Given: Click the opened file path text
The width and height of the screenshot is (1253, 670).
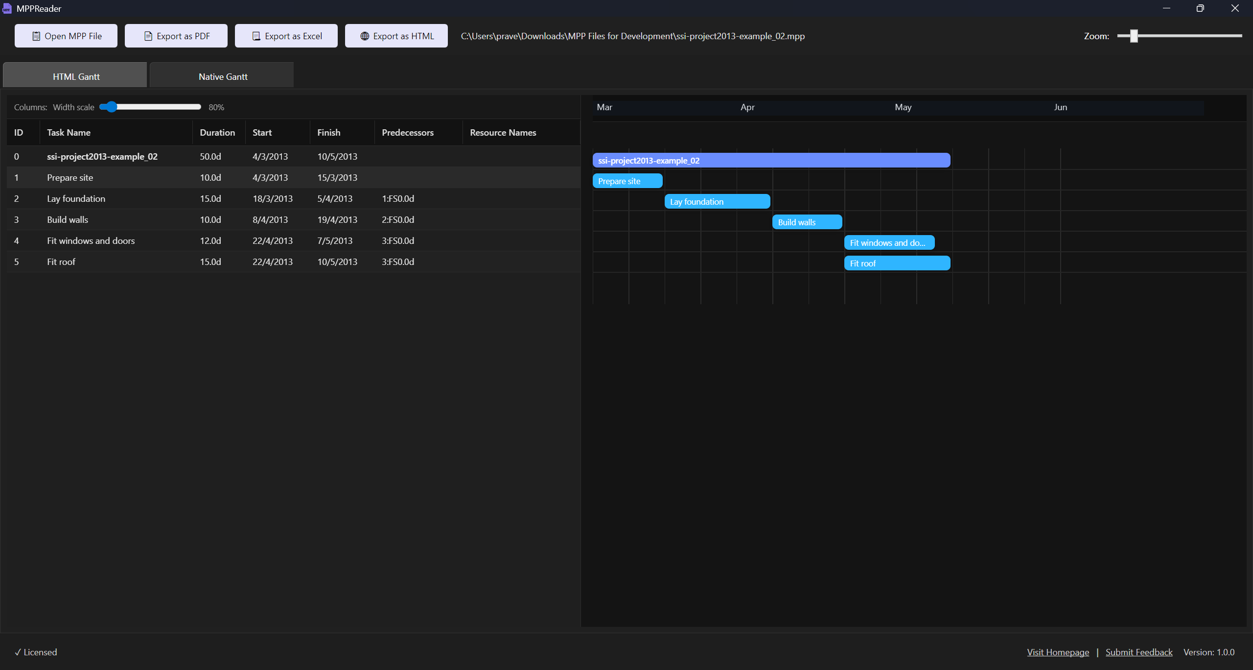Looking at the screenshot, I should click(x=633, y=36).
